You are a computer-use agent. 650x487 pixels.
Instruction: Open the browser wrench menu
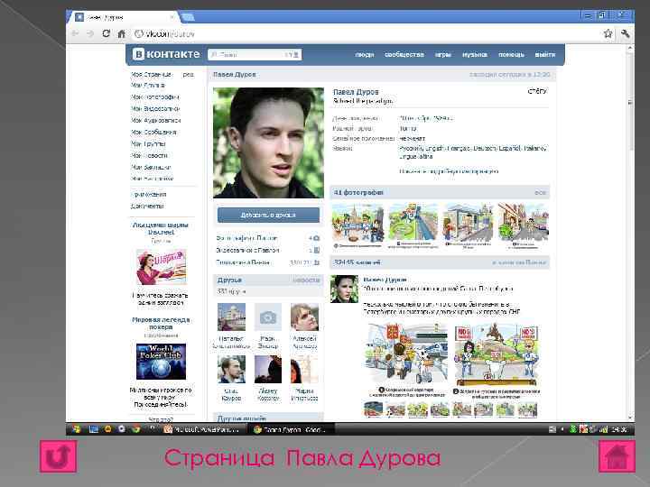point(625,33)
